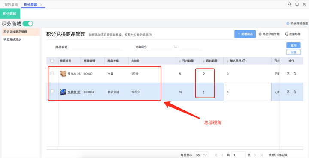
Task: Click the 商品编码 column header
Action: [89, 61]
